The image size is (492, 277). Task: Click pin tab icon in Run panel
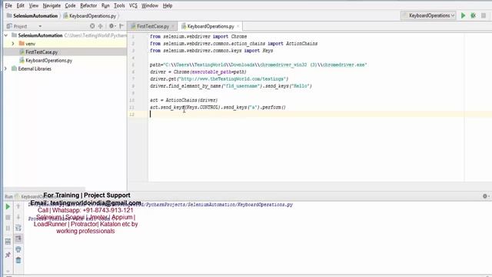(x=8, y=255)
